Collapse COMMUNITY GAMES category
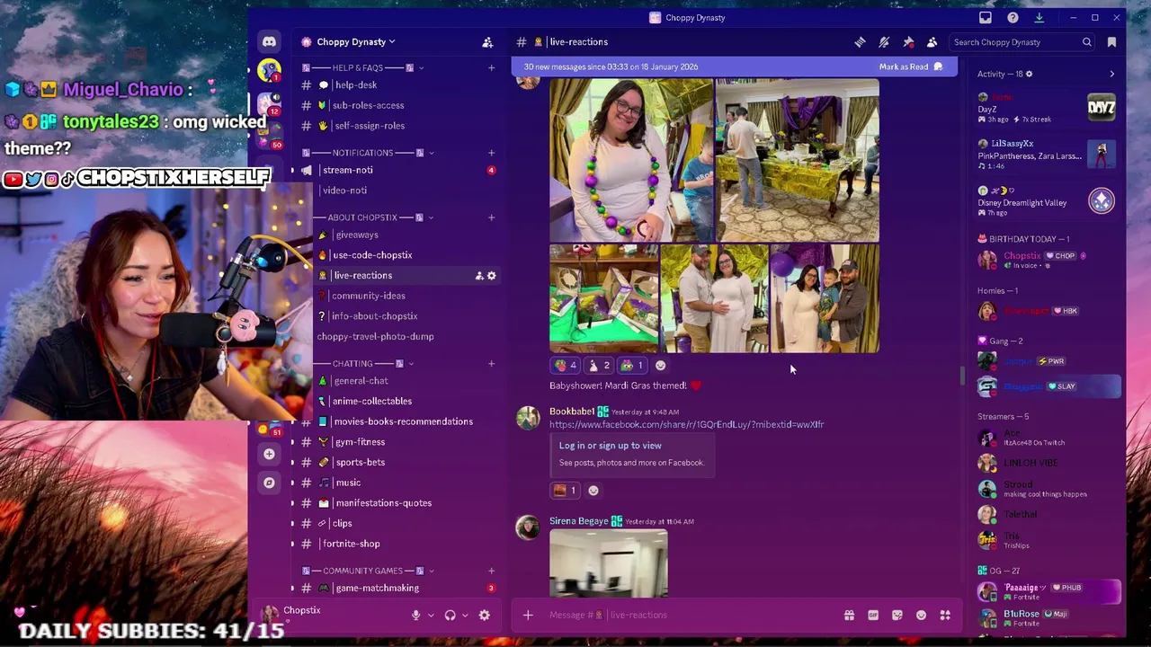The image size is (1151, 647). click(x=369, y=571)
